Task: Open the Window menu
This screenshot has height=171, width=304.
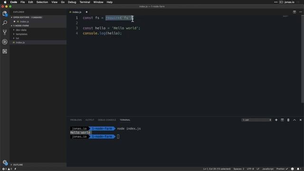Action: click(x=98, y=2)
